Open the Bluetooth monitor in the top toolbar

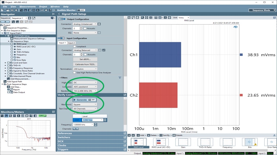[x=38, y=10]
